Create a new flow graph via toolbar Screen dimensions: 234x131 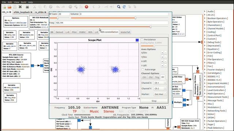point(4,7)
